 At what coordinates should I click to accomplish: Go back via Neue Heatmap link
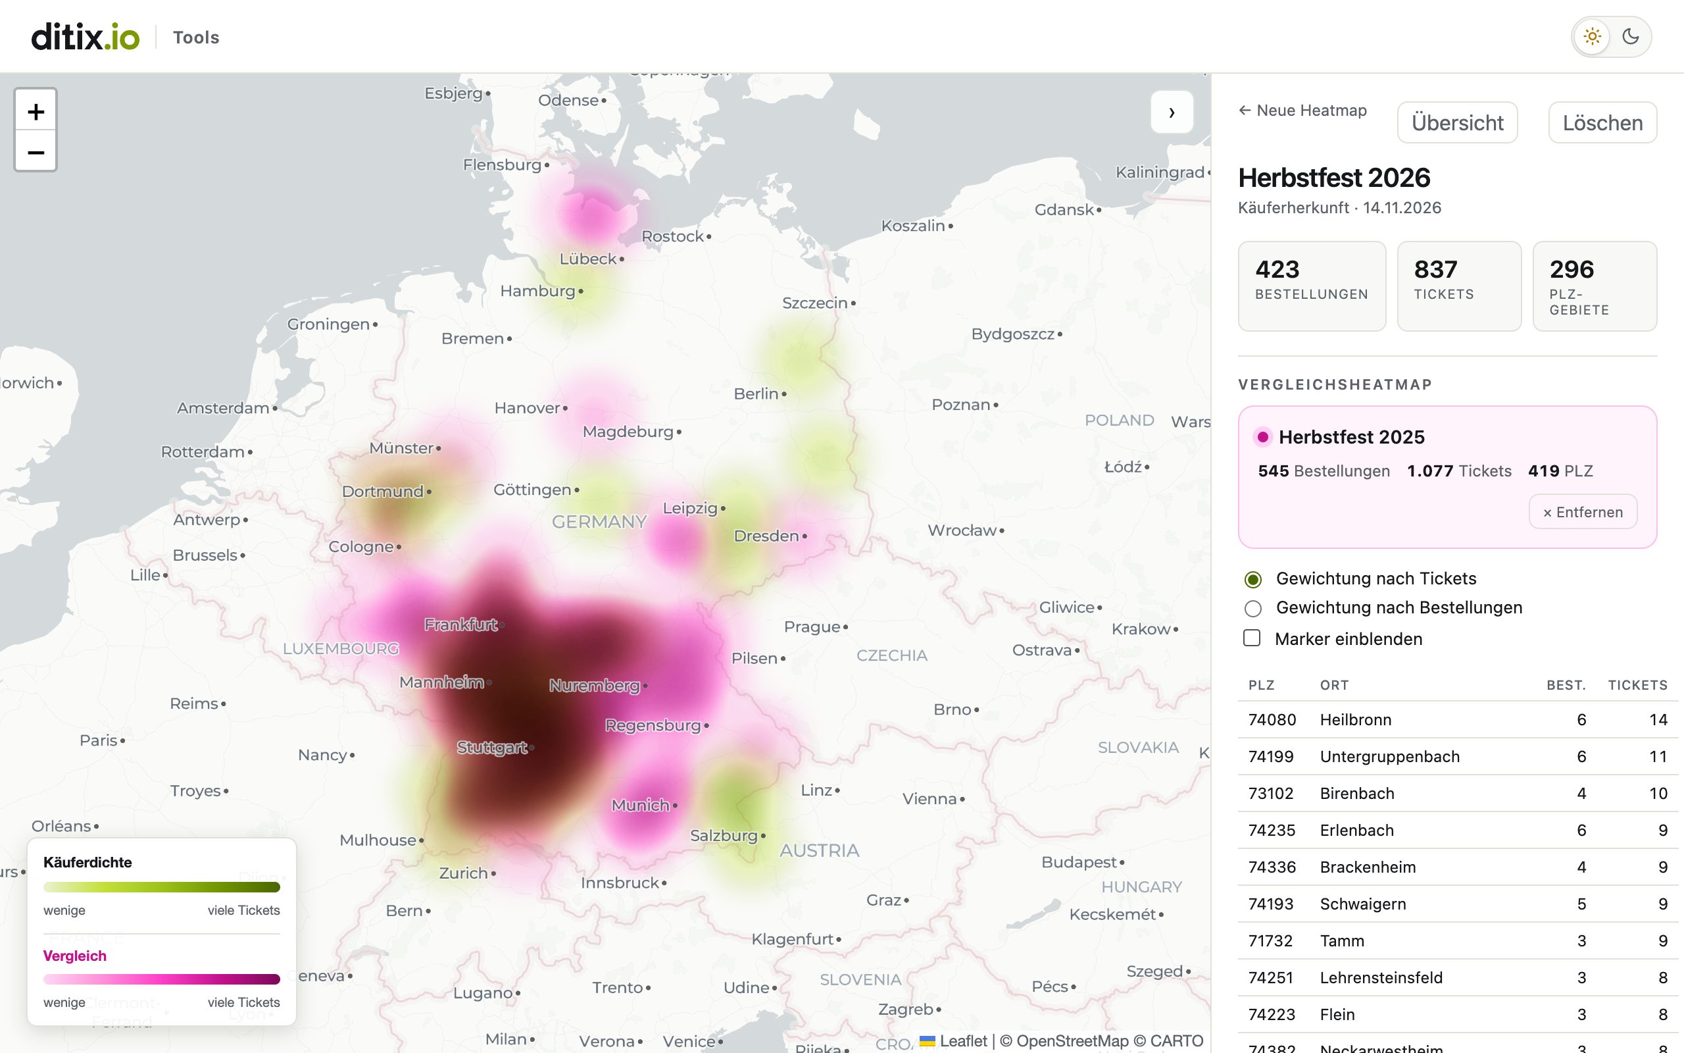[1302, 111]
